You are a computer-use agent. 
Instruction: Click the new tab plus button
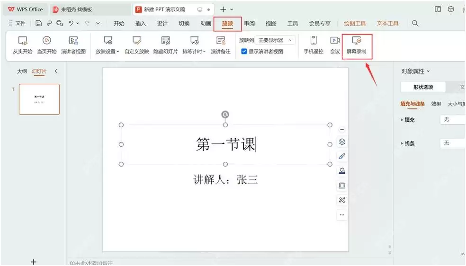pyautogui.click(x=223, y=9)
